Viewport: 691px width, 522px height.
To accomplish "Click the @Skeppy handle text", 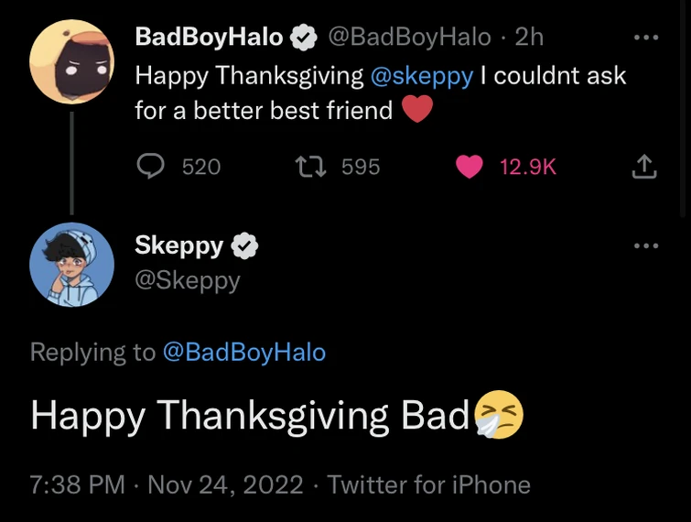I will [x=188, y=280].
